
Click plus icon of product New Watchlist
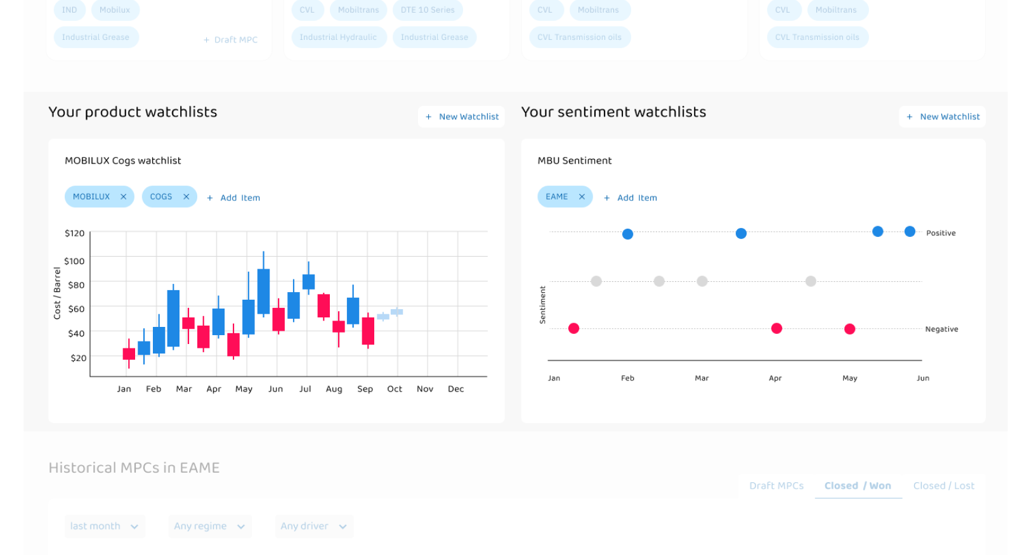pyautogui.click(x=429, y=117)
